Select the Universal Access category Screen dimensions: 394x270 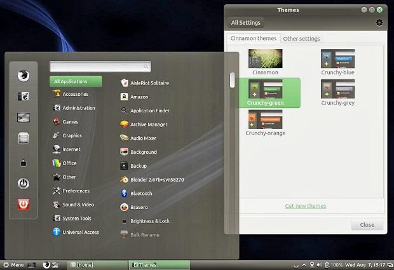pos(76,232)
